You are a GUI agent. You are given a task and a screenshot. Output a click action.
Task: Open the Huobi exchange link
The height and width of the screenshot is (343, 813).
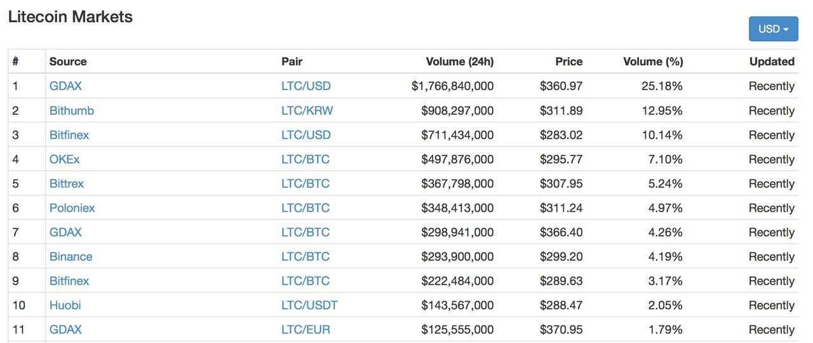(x=65, y=306)
